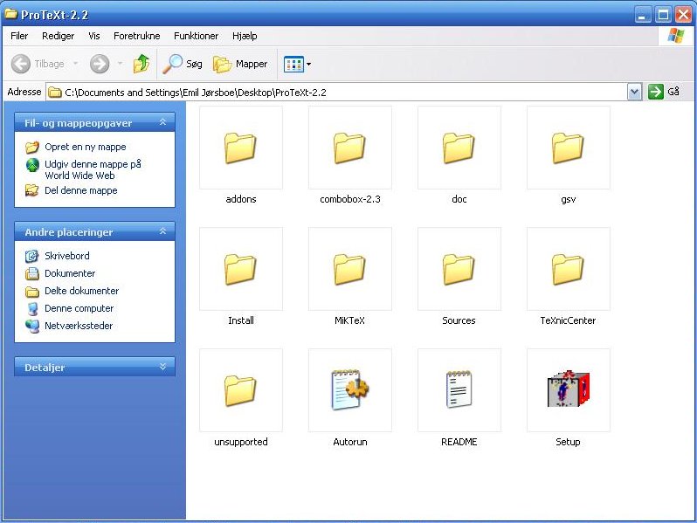Collapse the Andre placeringer panel
The width and height of the screenshot is (697, 523).
point(162,231)
